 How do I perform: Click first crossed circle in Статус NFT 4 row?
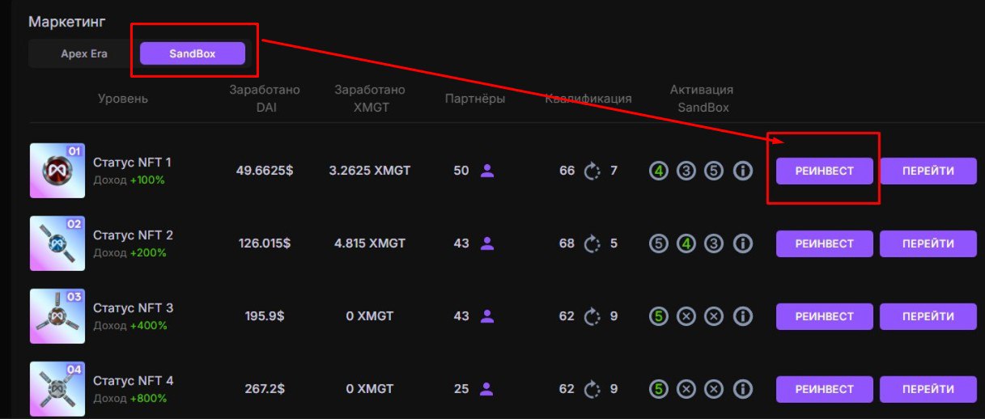(x=686, y=390)
